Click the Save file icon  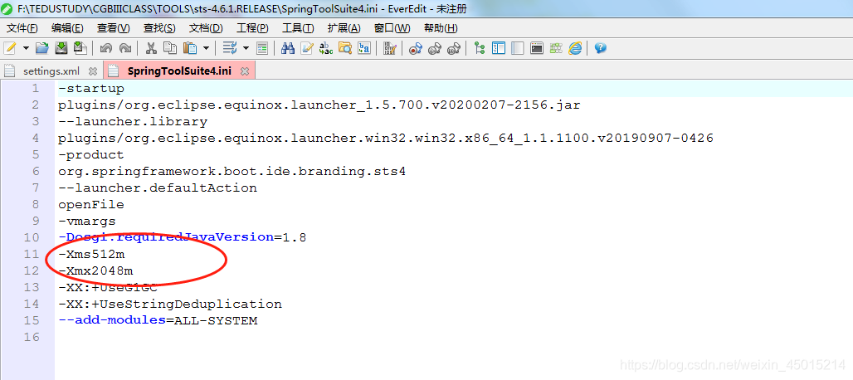pos(61,48)
